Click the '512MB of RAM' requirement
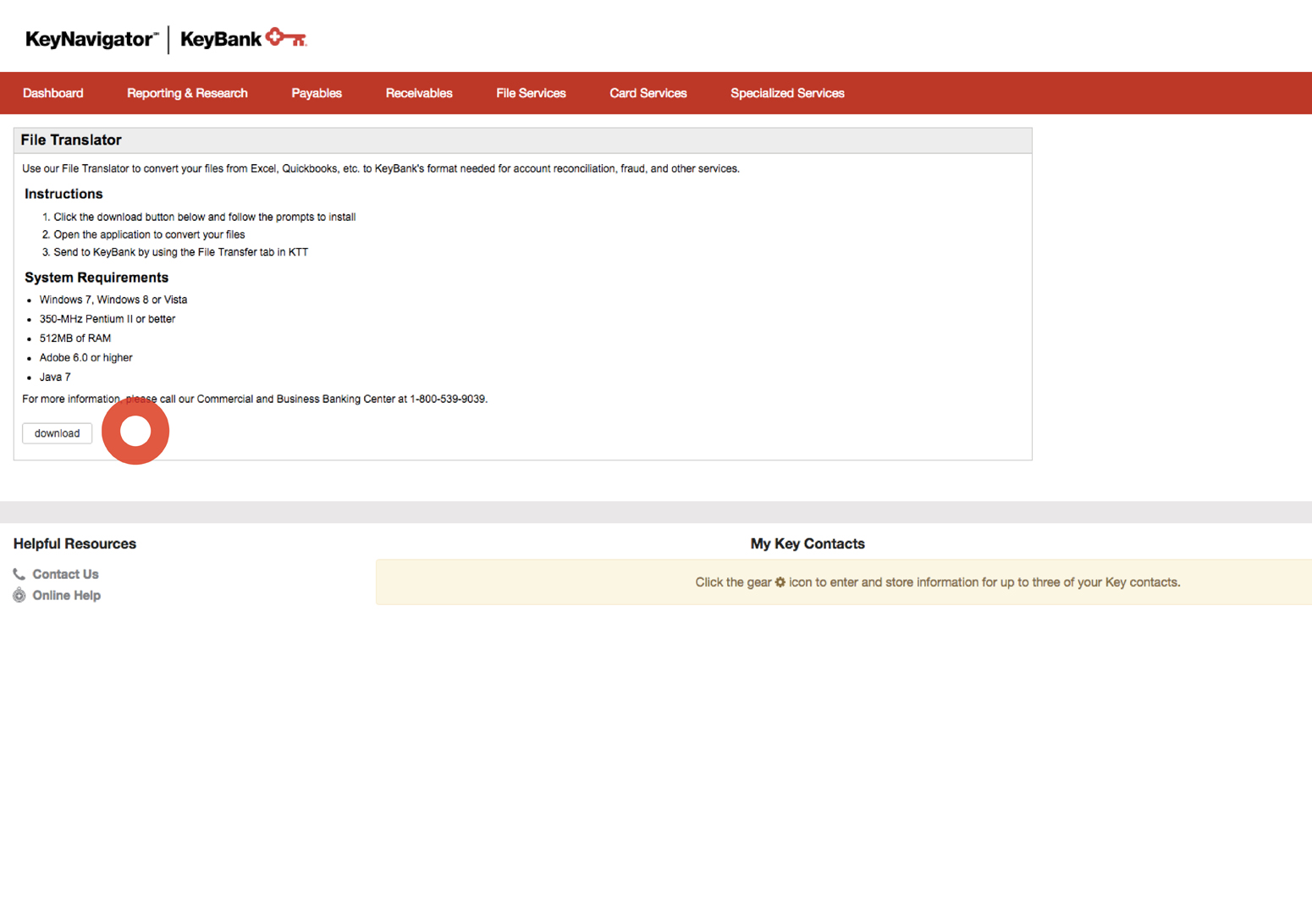This screenshot has height=920, width=1312. click(x=75, y=338)
